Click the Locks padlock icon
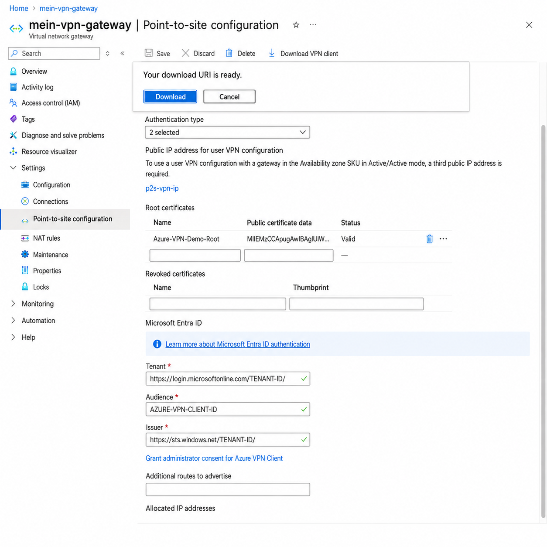Screen dimensions: 547x547 point(25,287)
